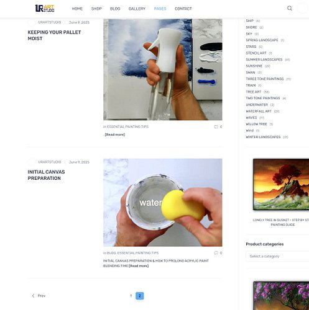Go to pagination page 1
309x310 pixels.
(x=131, y=296)
